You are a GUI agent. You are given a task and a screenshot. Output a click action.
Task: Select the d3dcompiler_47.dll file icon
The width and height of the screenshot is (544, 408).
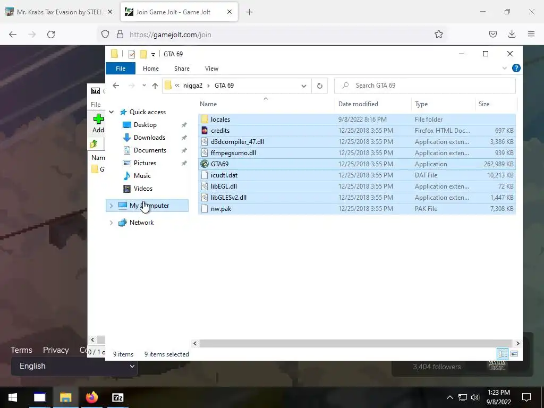tap(205, 141)
